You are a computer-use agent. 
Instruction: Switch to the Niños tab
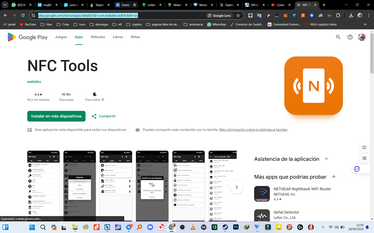[135, 37]
